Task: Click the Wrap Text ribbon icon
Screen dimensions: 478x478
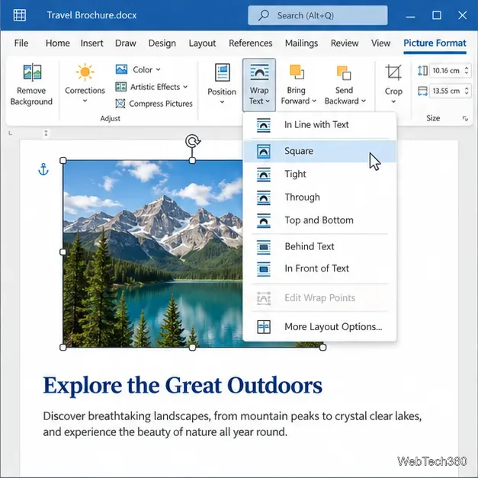Action: point(259,72)
